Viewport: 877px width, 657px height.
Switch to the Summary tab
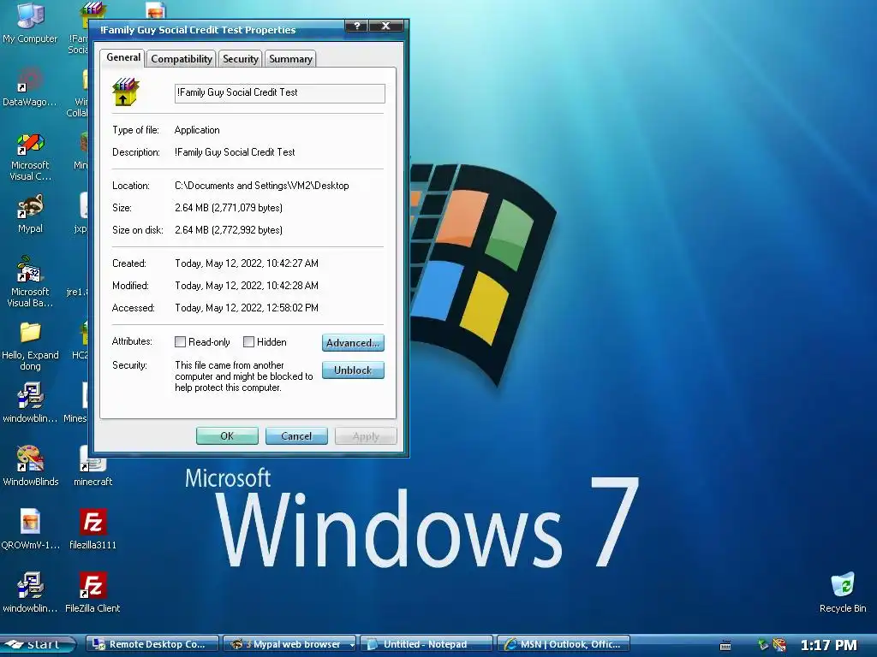point(290,59)
